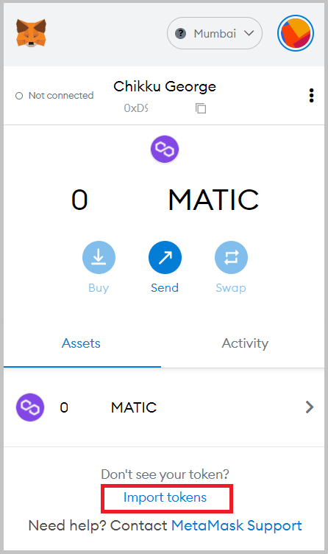Click the Buy download icon button

[x=99, y=257]
